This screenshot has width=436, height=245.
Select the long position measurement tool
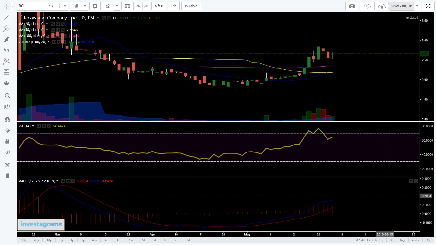pos(6,72)
